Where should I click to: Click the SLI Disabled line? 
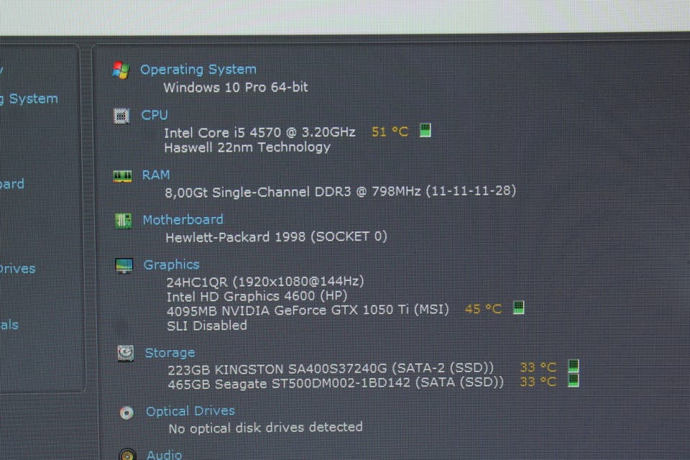207,326
